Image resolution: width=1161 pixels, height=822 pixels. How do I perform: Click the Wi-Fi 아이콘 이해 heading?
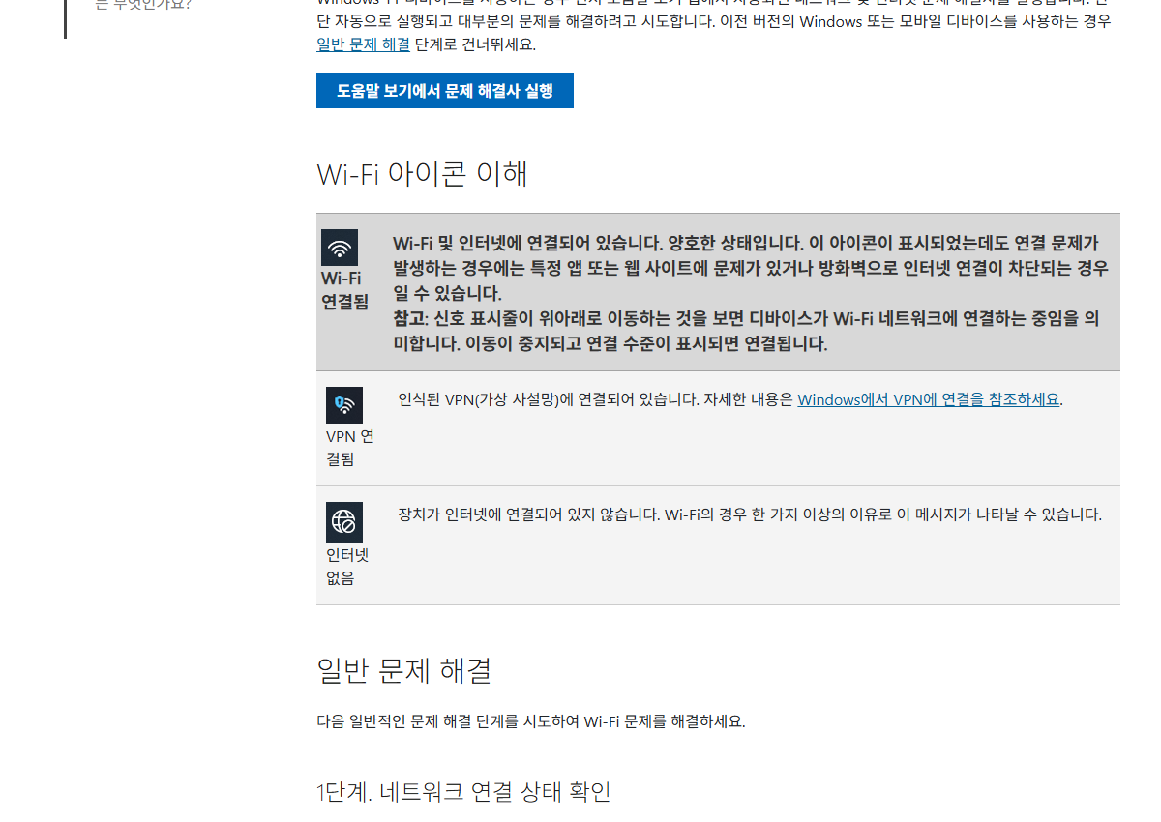point(423,174)
